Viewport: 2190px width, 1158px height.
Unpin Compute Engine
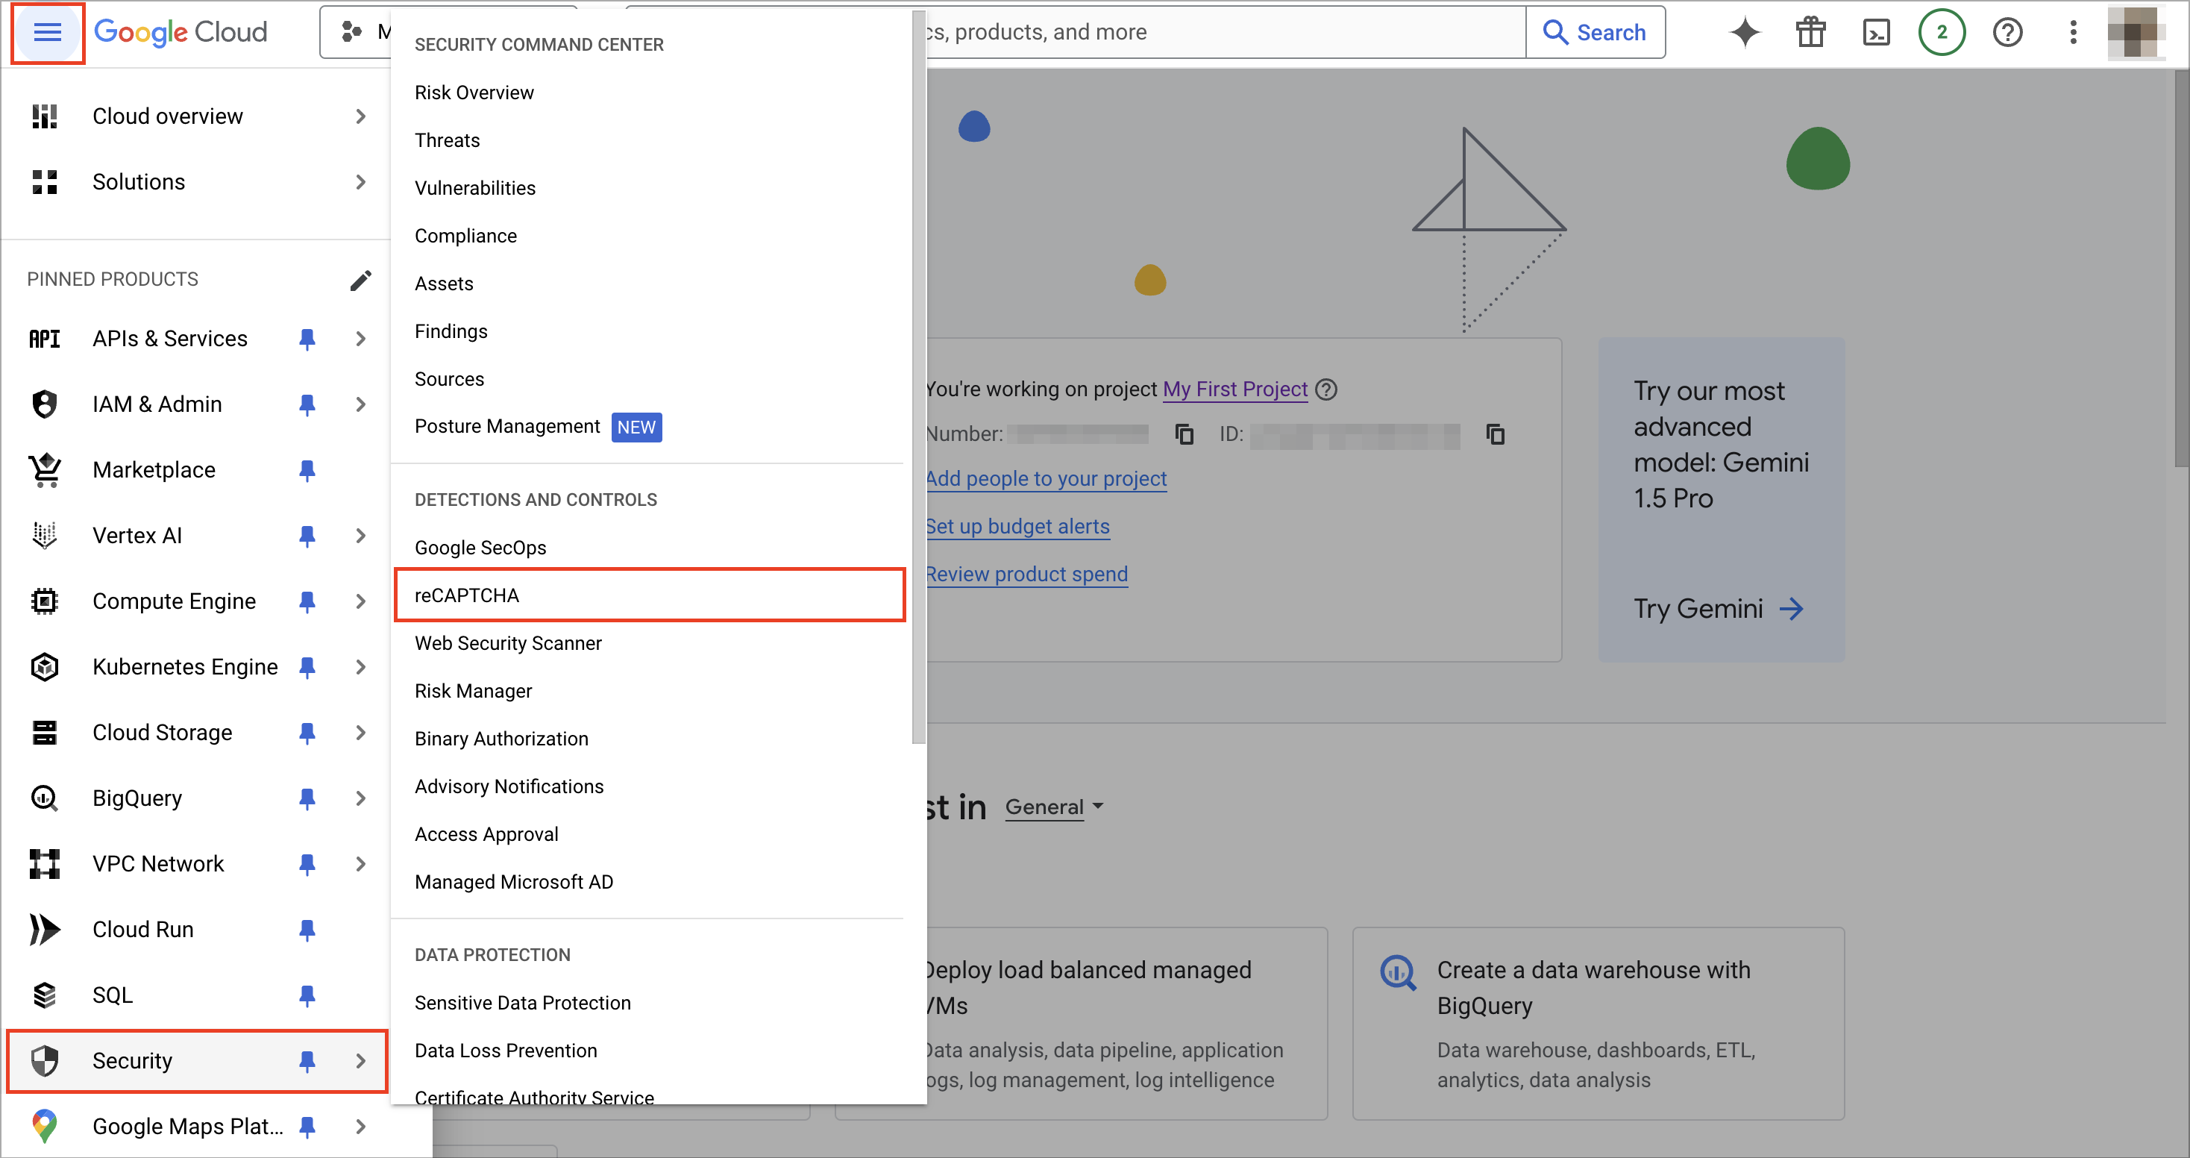pyautogui.click(x=307, y=601)
